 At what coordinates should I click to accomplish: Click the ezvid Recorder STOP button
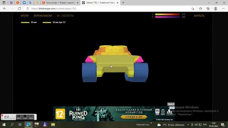coord(25,117)
